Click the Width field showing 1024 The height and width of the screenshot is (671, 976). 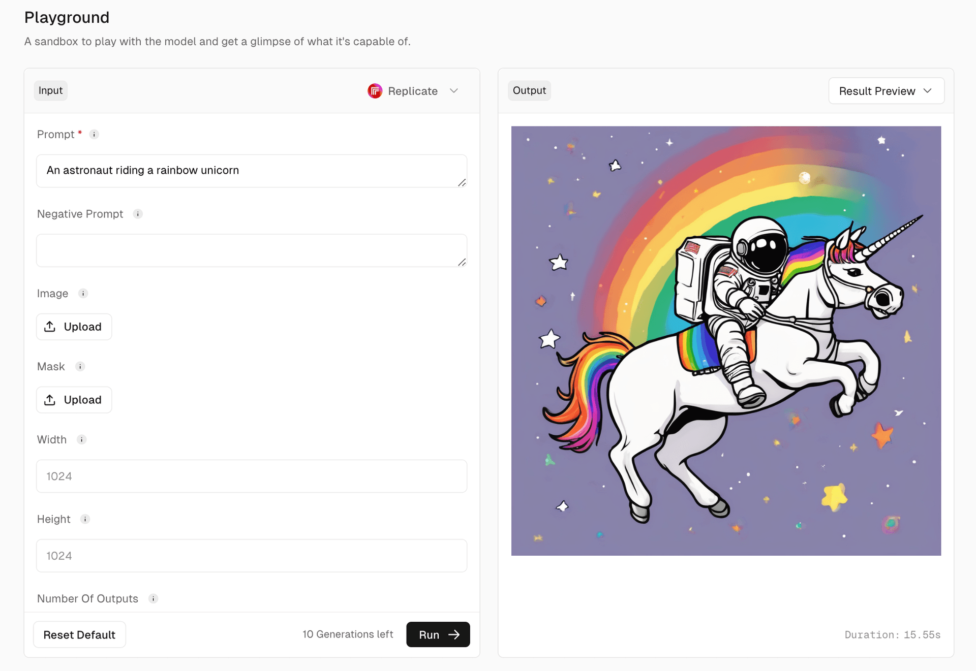(251, 476)
